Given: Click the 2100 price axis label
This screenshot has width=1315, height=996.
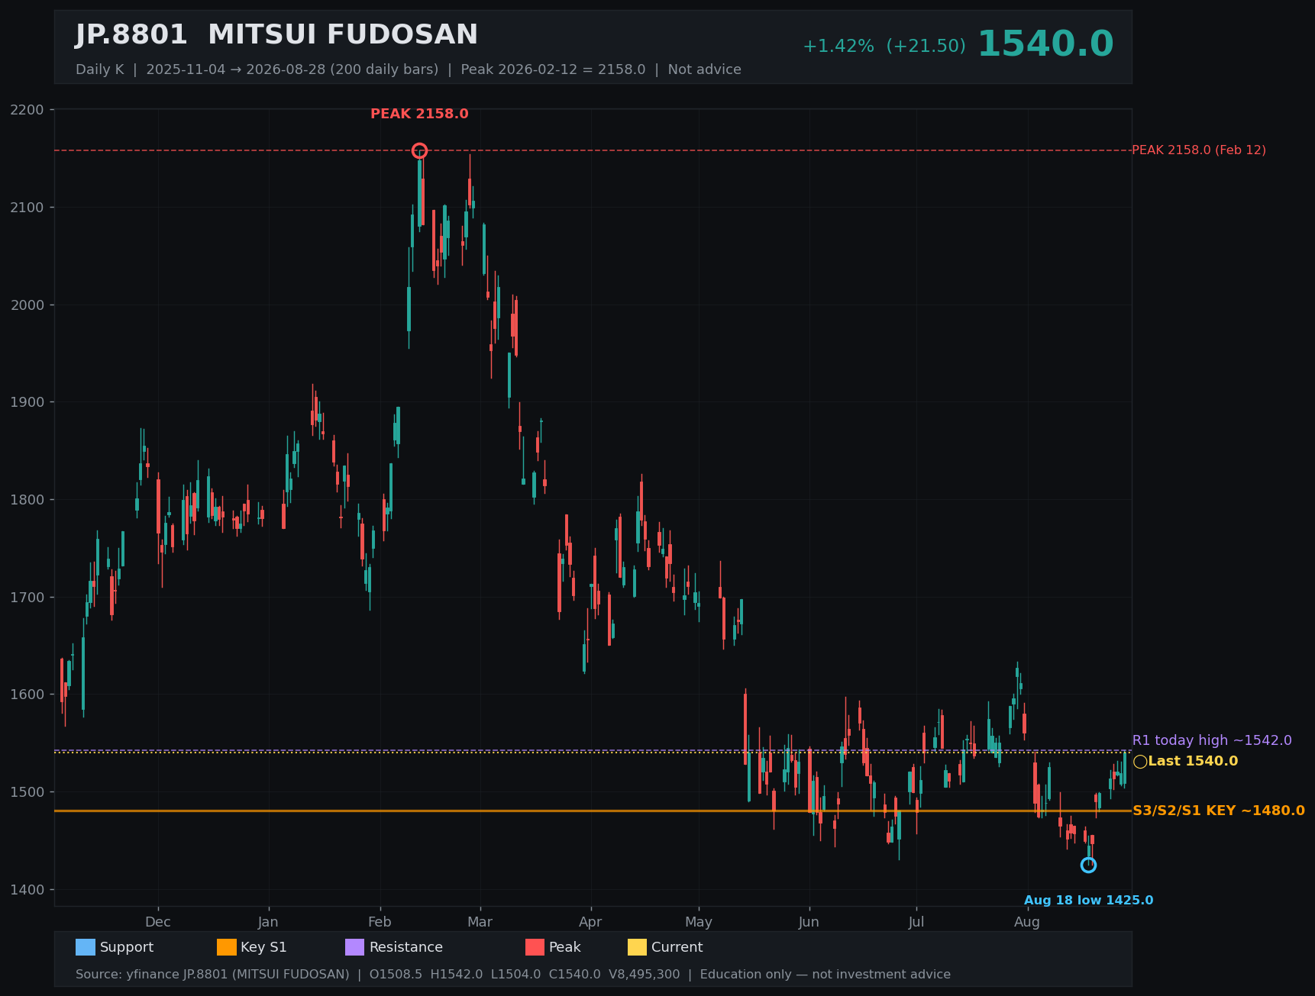Looking at the screenshot, I should coord(27,208).
